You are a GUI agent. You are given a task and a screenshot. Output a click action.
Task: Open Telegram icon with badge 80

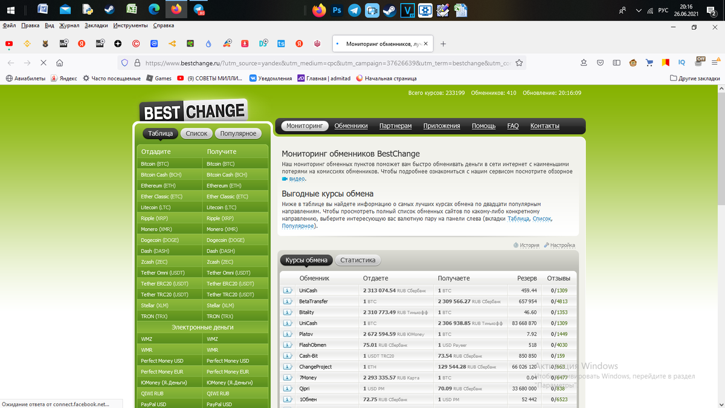click(x=198, y=10)
